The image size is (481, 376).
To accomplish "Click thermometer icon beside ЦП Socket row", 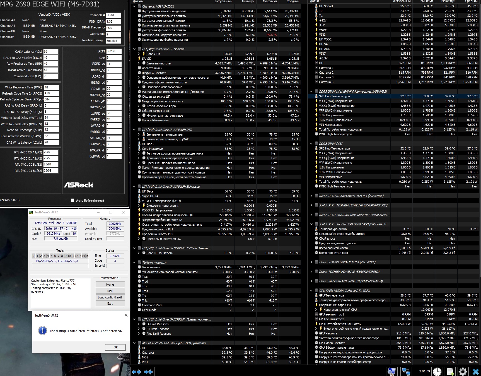I will pyautogui.click(x=316, y=6).
